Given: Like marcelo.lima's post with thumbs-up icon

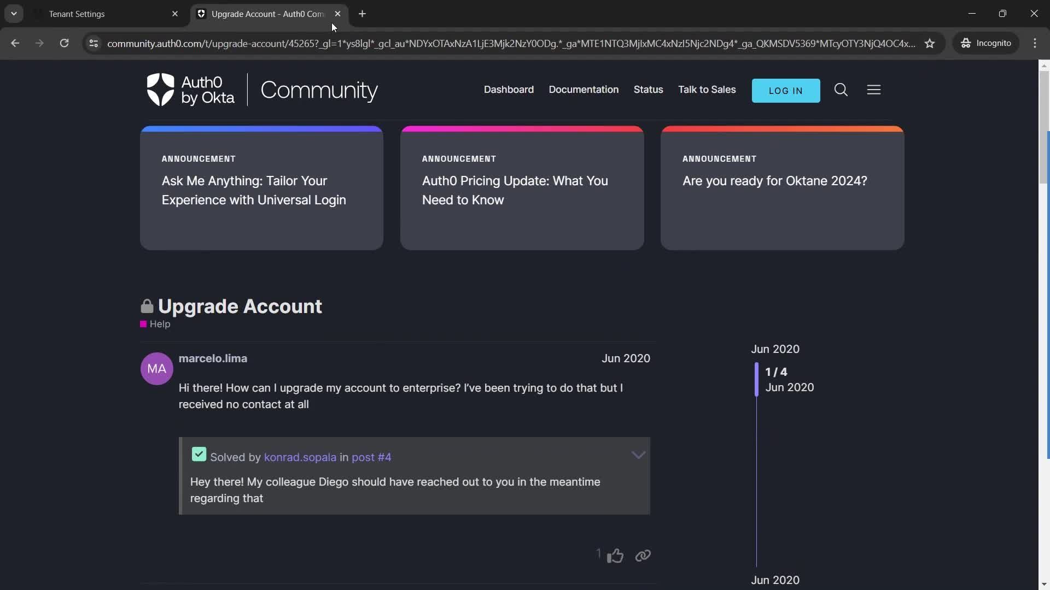Looking at the screenshot, I should [x=615, y=556].
